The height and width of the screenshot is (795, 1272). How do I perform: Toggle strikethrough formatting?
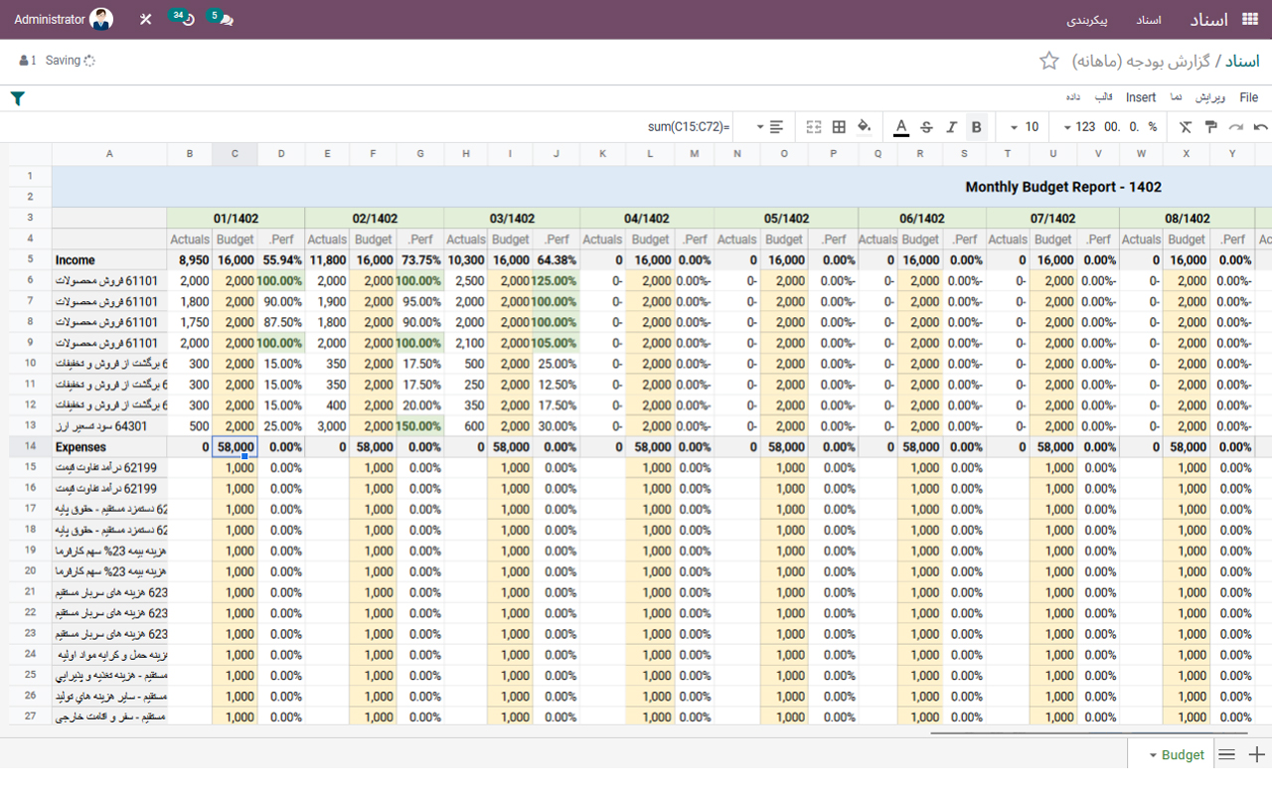click(x=926, y=127)
